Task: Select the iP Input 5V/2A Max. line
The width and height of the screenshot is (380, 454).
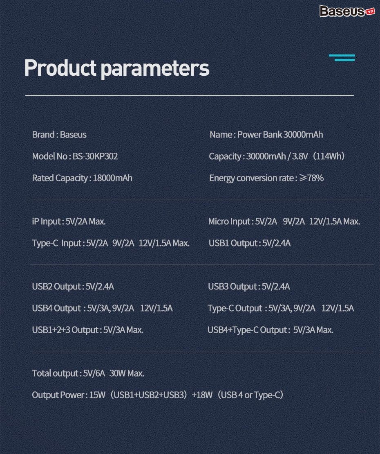Action: [x=69, y=221]
